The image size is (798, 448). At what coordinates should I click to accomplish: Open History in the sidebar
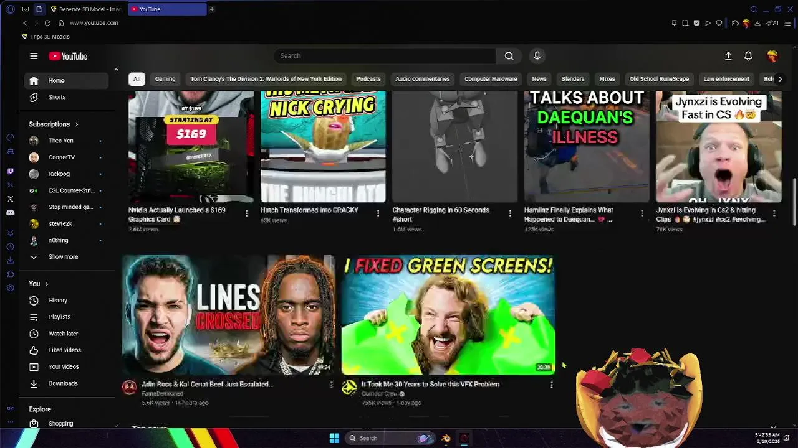(67, 301)
